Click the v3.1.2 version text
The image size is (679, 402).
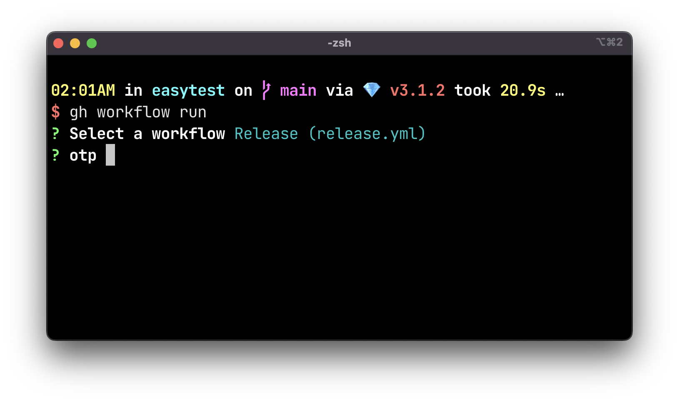point(417,90)
